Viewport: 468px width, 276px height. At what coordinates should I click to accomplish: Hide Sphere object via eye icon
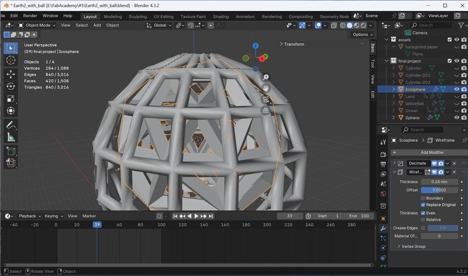[457, 118]
